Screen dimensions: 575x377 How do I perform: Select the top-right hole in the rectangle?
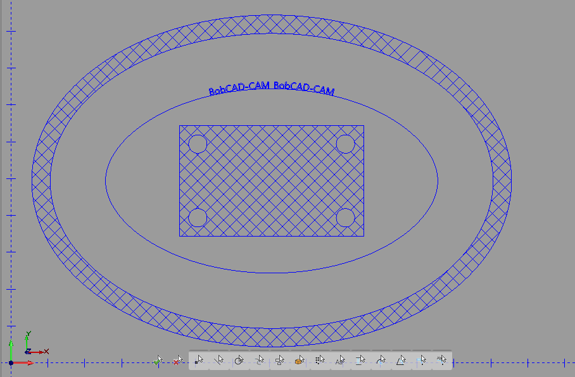coord(345,144)
